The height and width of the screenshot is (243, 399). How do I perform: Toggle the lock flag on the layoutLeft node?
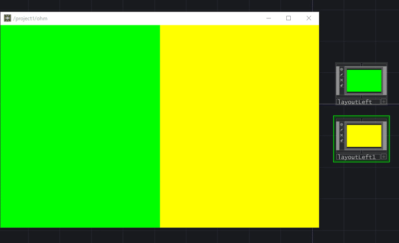tap(342, 85)
